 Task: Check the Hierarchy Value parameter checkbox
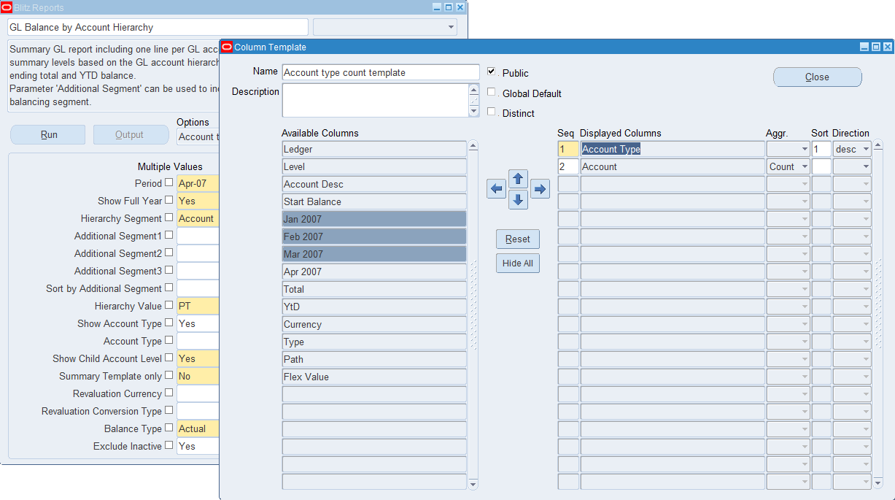(x=168, y=305)
